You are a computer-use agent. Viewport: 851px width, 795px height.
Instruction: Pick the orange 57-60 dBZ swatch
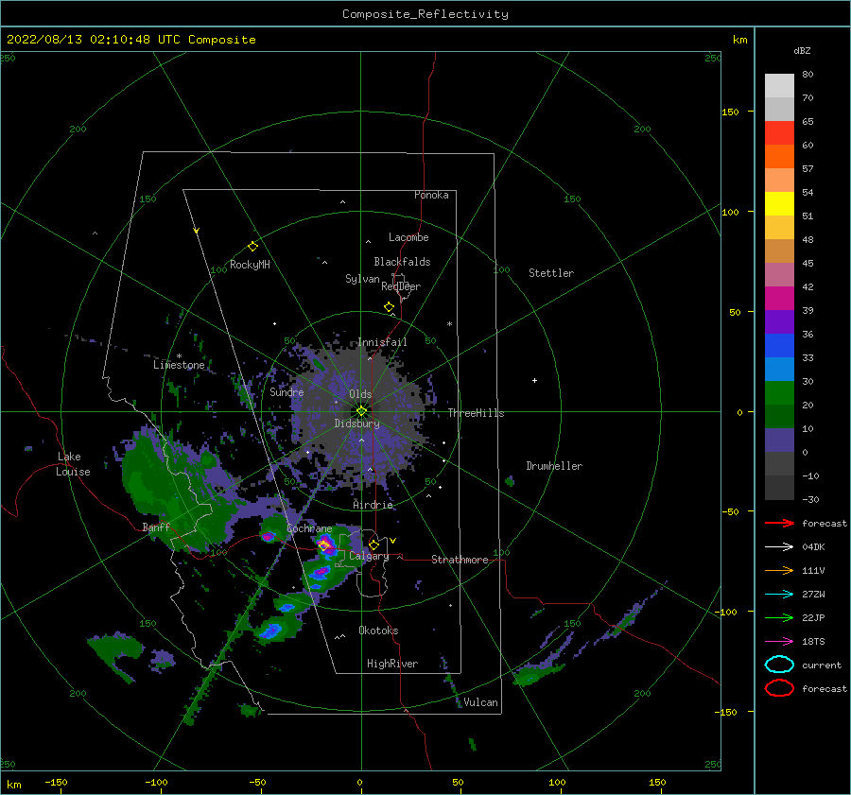(779, 156)
